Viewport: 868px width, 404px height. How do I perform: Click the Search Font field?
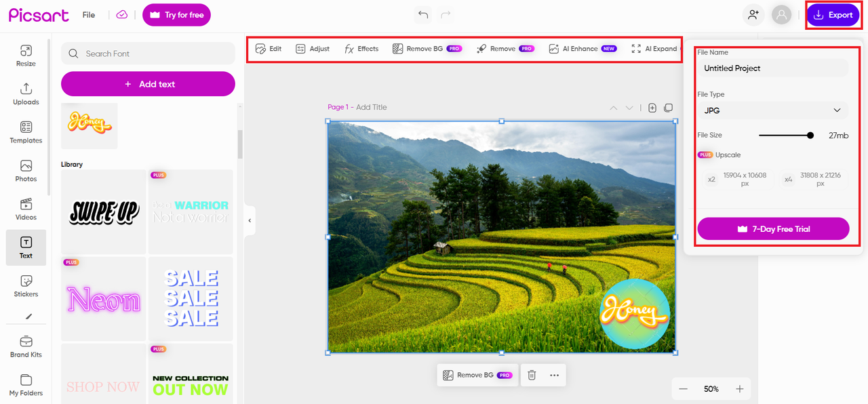coord(148,54)
